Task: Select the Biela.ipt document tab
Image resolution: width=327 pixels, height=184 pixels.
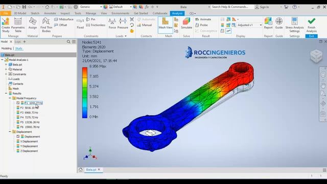Action: point(91,170)
